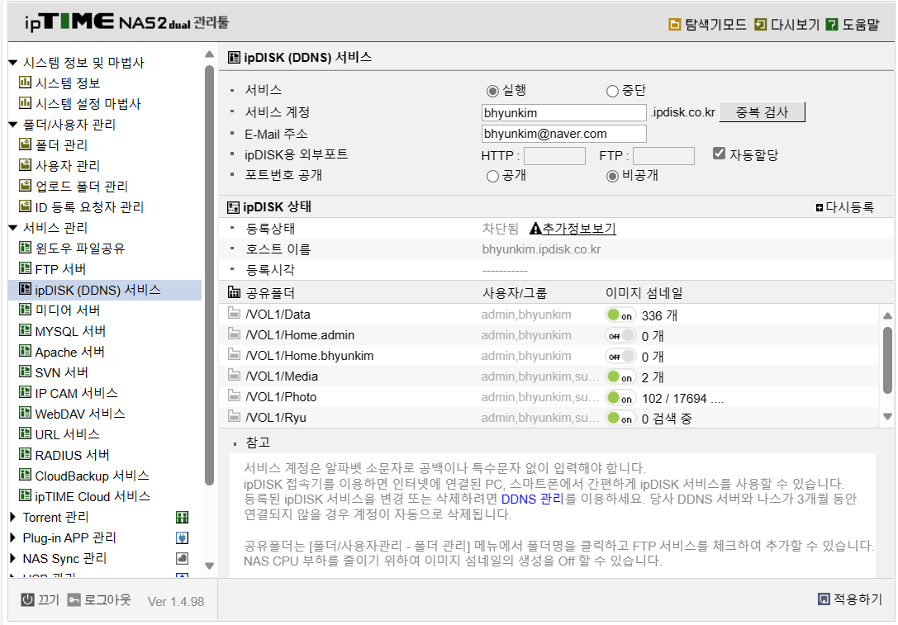The width and height of the screenshot is (898, 625).
Task: Toggle thumbnail switch for /VOL1/Home.admin
Action: point(620,335)
